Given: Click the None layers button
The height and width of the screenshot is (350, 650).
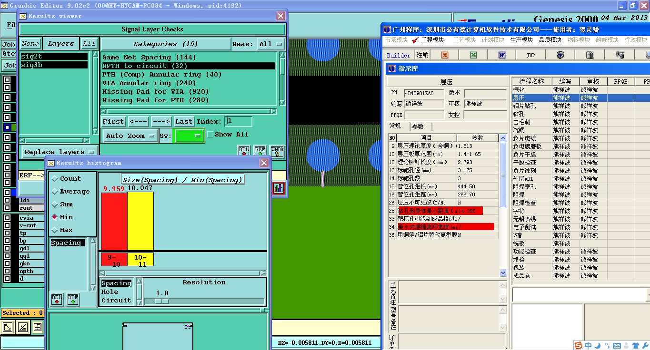Looking at the screenshot, I should (x=30, y=44).
